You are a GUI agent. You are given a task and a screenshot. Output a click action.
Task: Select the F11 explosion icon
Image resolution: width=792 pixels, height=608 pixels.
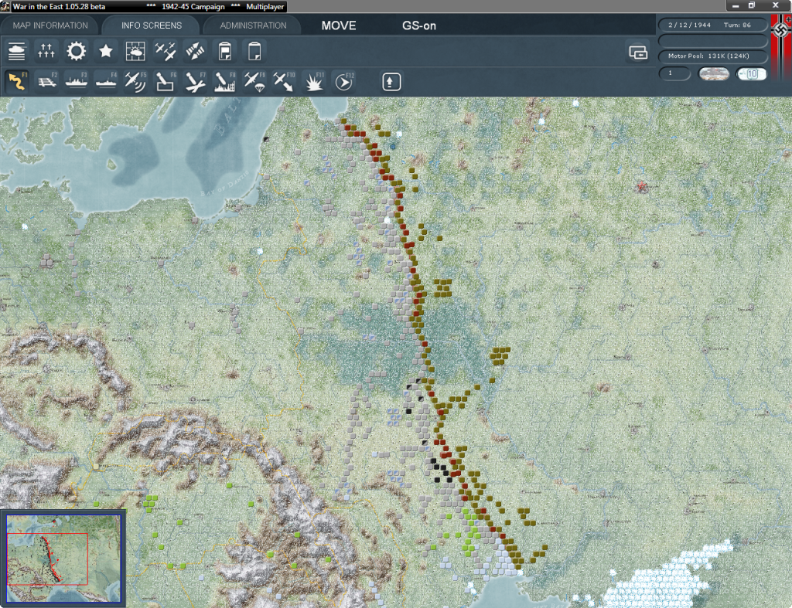click(x=314, y=82)
